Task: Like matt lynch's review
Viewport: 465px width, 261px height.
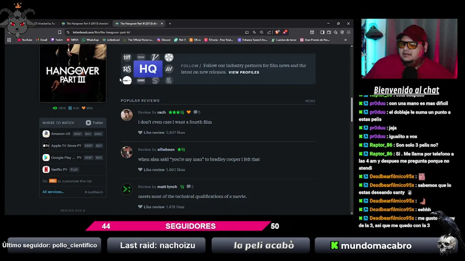Action: pyautogui.click(x=151, y=207)
